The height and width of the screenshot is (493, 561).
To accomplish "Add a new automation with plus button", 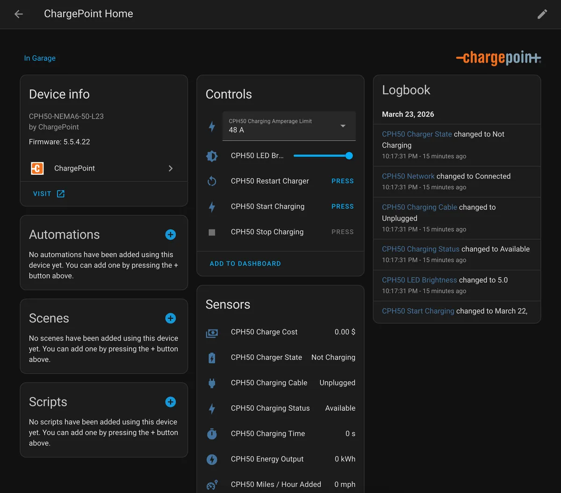I will click(x=171, y=235).
